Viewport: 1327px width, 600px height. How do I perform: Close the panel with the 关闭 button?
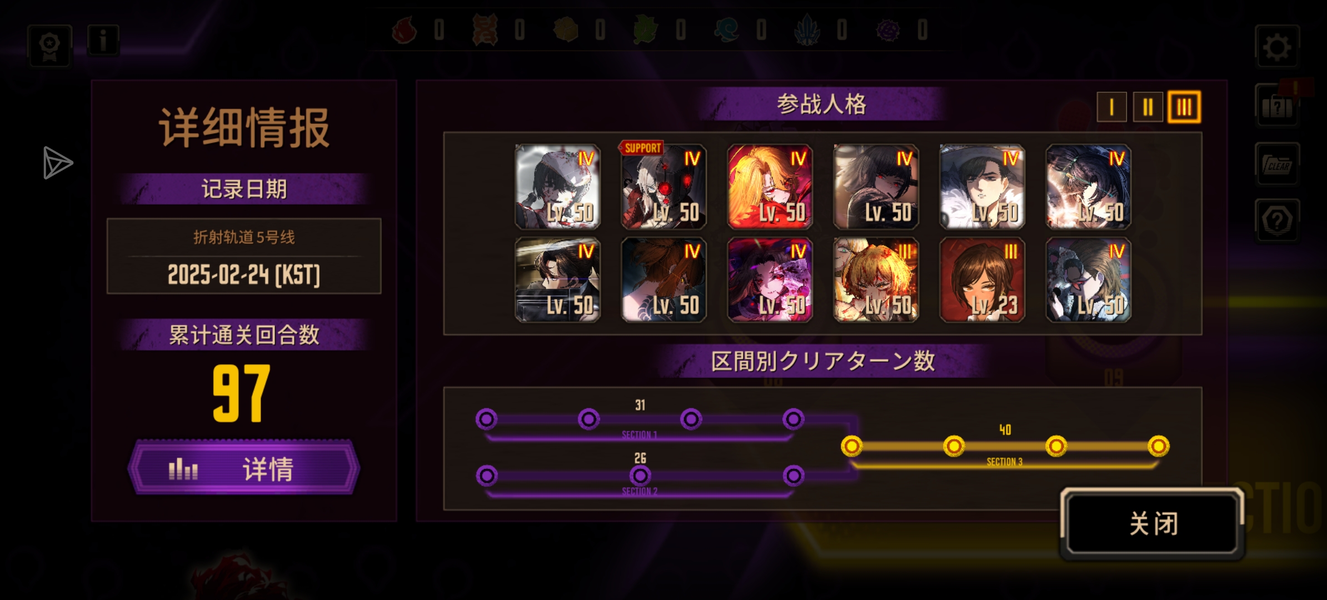(x=1153, y=523)
